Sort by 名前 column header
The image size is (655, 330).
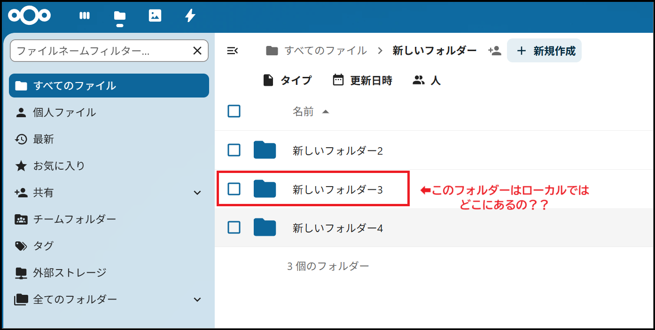303,112
